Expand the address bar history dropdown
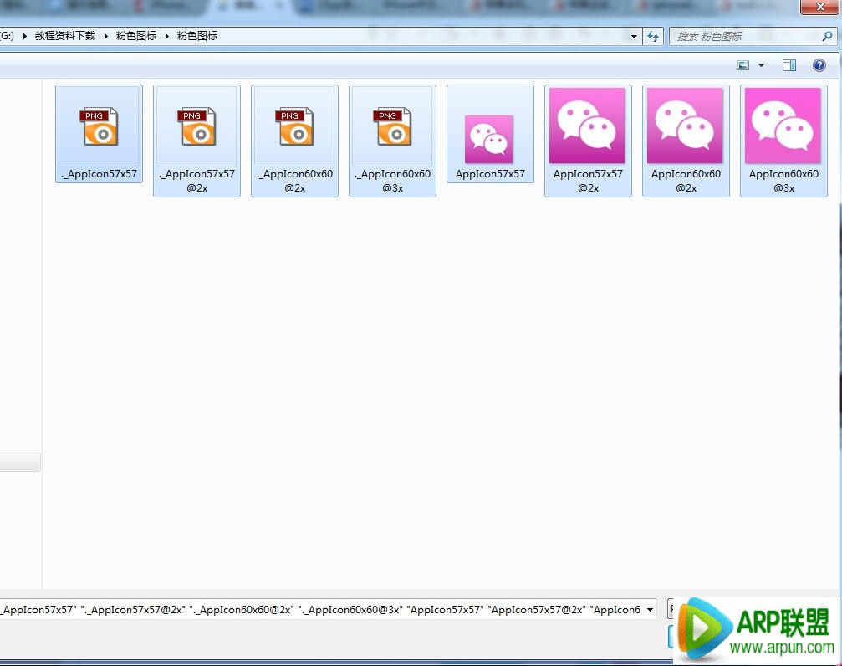This screenshot has height=666, width=842. coord(634,37)
